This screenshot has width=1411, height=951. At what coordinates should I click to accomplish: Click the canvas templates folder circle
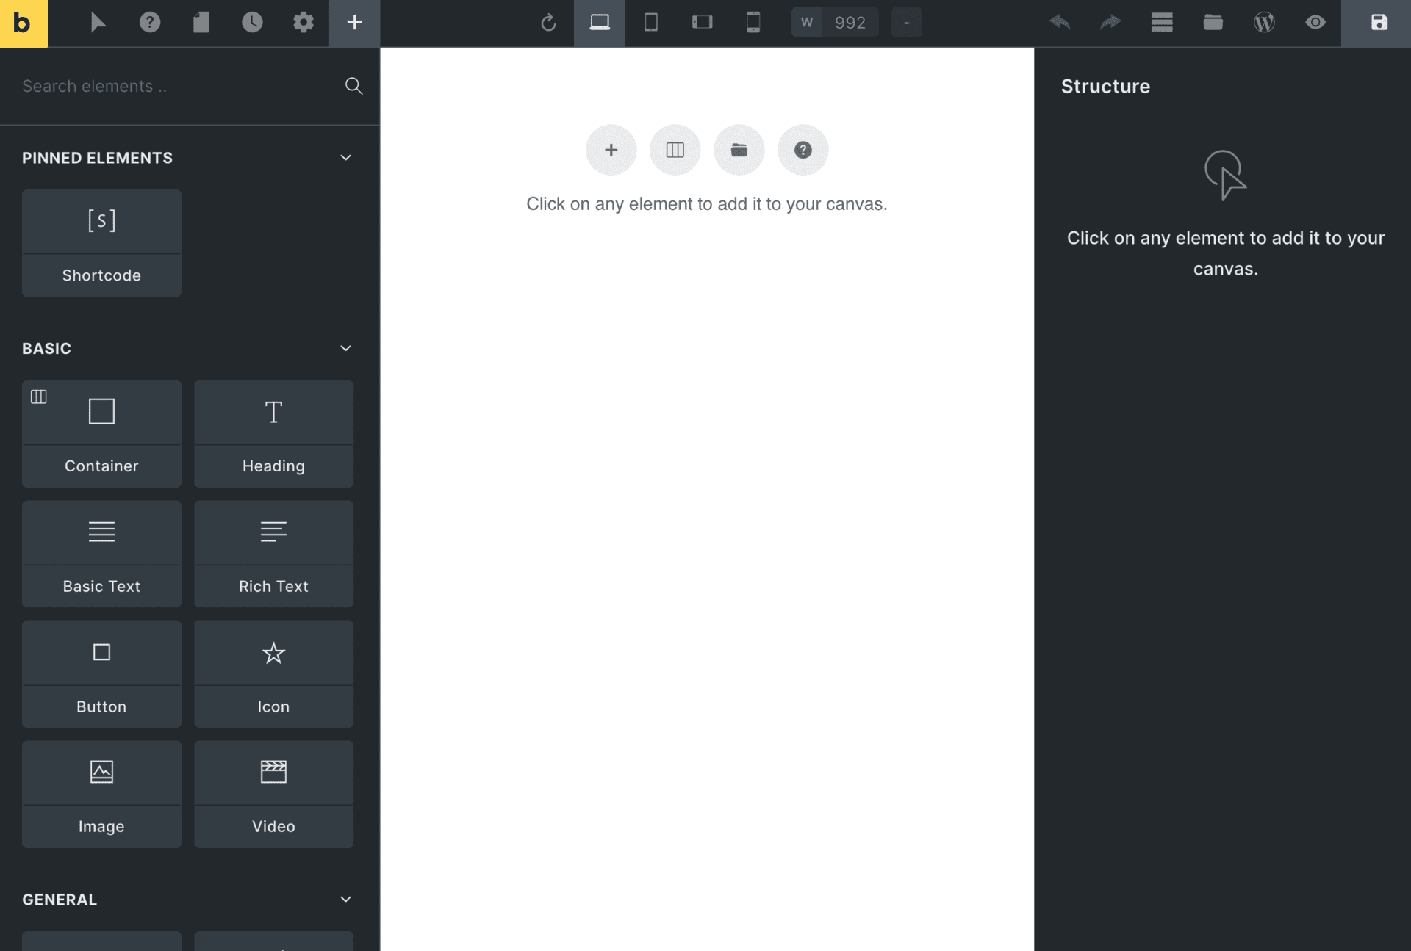pyautogui.click(x=739, y=150)
